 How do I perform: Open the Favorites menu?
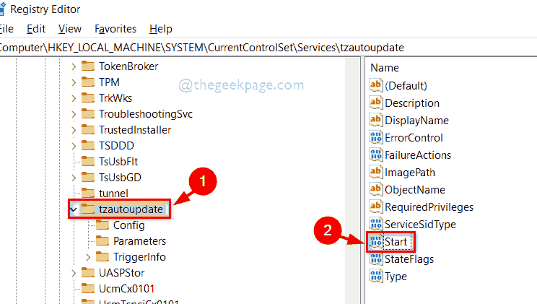click(x=115, y=29)
